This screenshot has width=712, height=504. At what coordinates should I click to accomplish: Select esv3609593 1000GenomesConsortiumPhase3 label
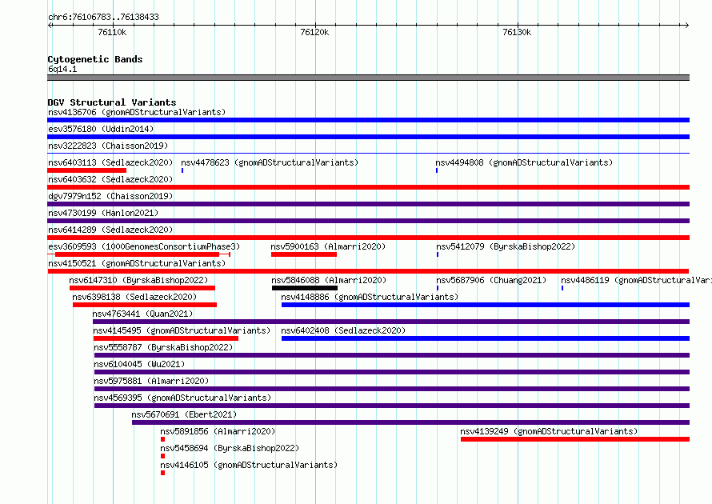click(x=144, y=246)
